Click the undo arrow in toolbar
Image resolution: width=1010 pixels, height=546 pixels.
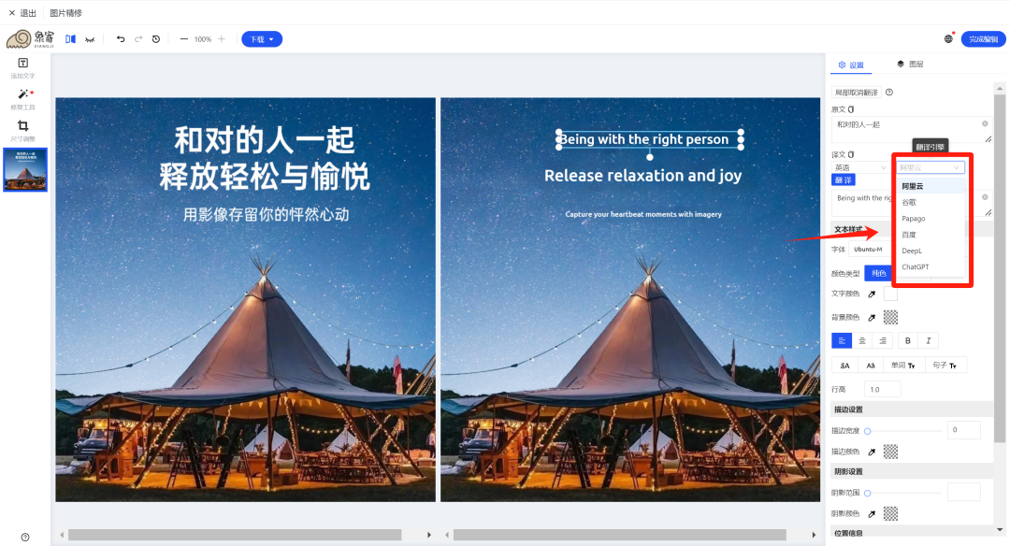coord(121,39)
